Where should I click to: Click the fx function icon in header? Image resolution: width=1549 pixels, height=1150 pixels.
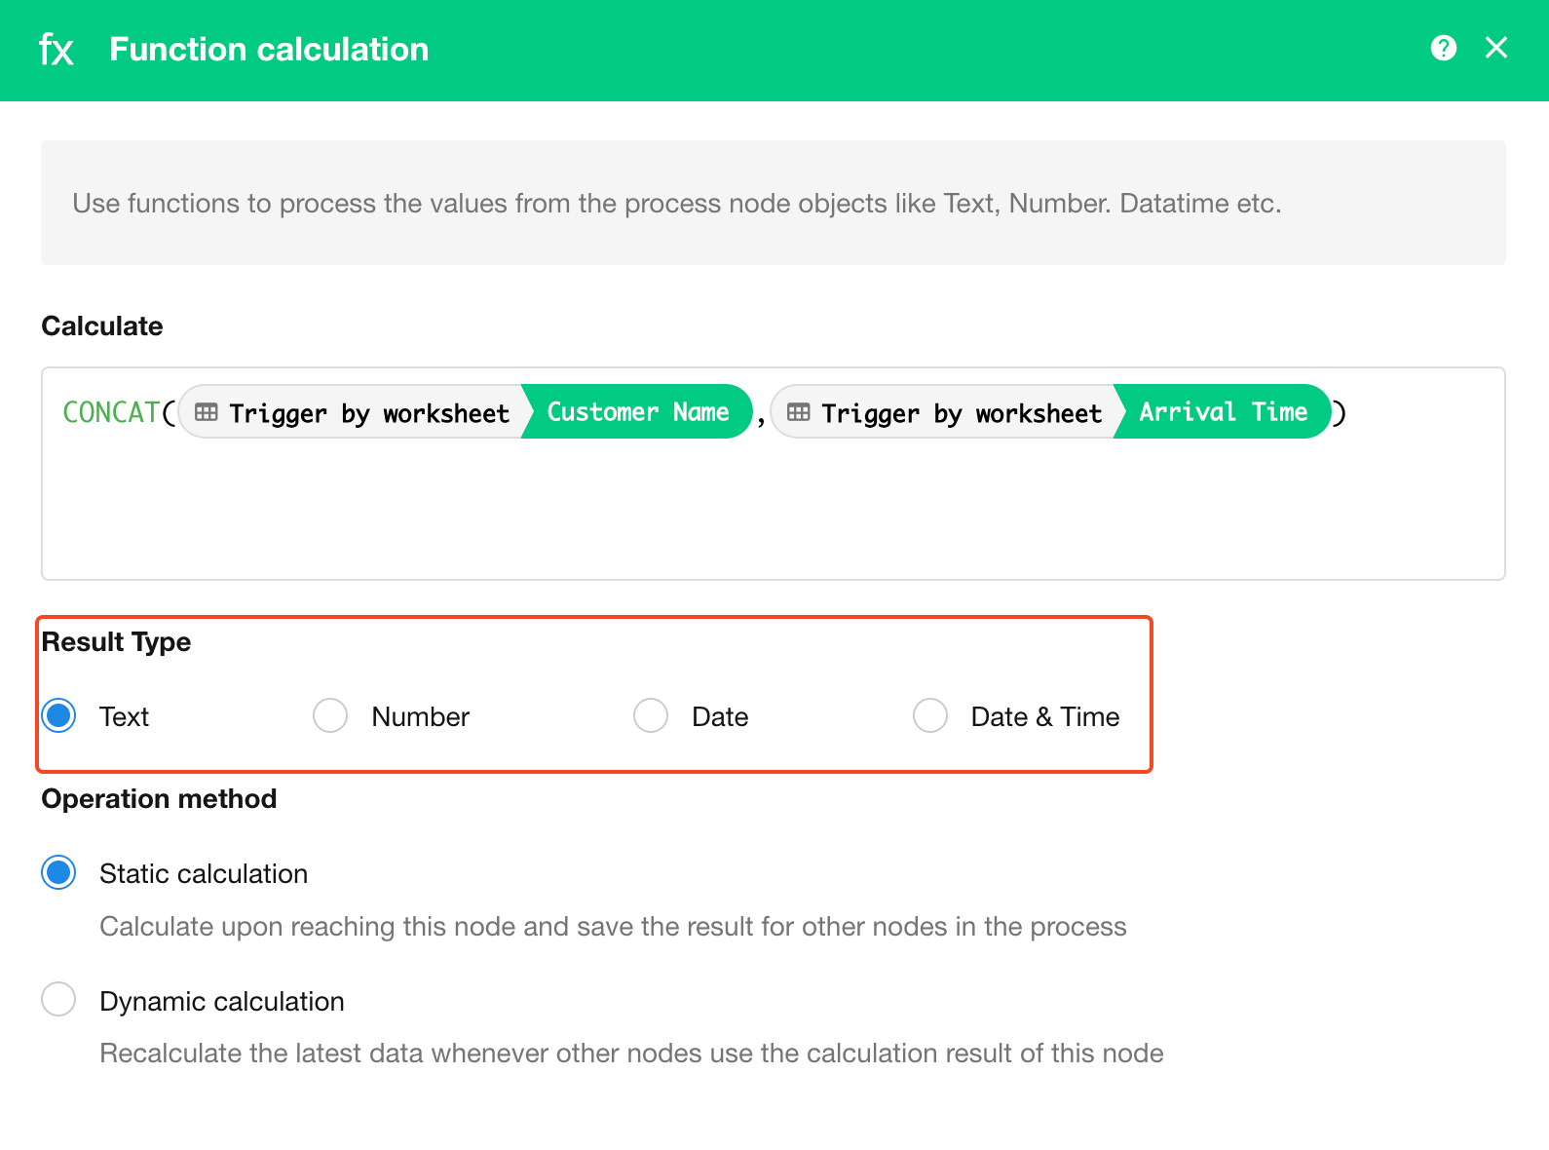(x=57, y=50)
